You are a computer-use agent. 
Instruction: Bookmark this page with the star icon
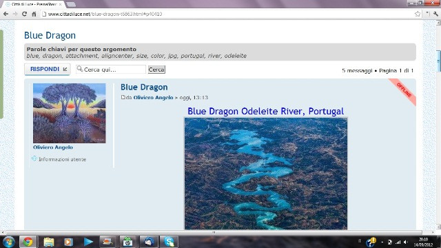tap(418, 14)
